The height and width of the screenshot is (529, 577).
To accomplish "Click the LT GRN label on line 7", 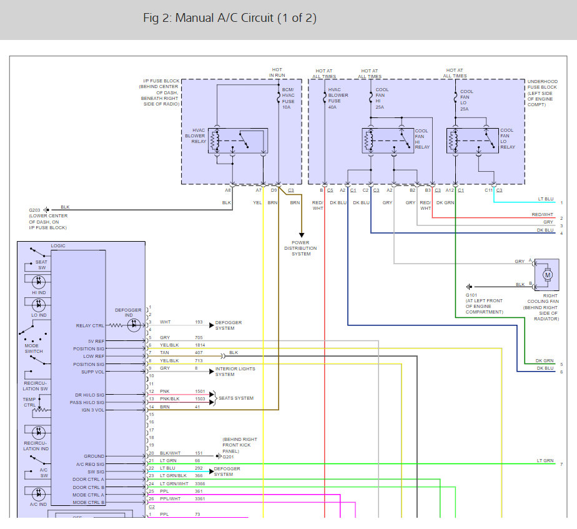I will 545,460.
